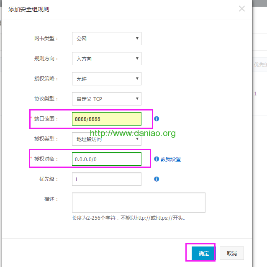Viewport: 267px width, 267px height.
Task: Click the info icon next to 教我设置
Action: coord(157,159)
